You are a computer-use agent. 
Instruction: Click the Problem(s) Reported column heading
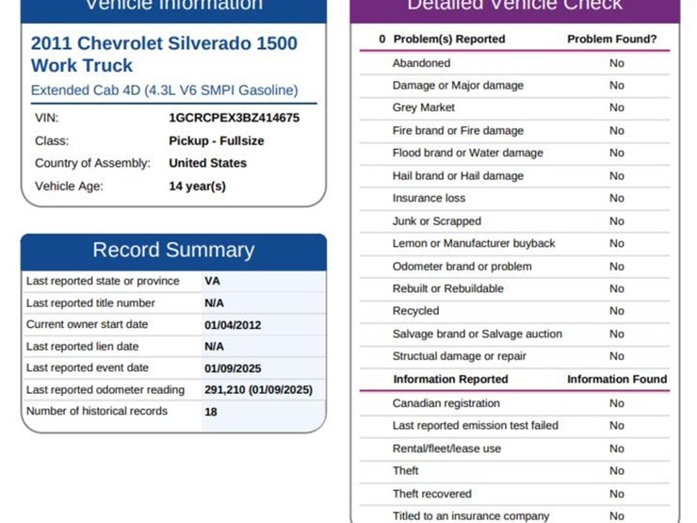point(448,40)
